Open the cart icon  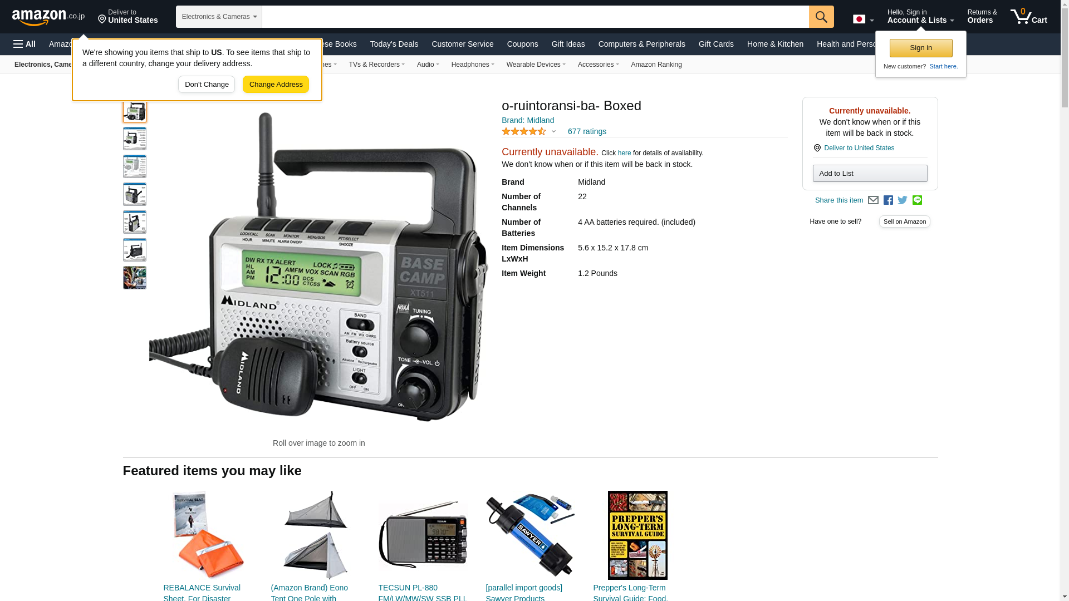click(x=1029, y=16)
